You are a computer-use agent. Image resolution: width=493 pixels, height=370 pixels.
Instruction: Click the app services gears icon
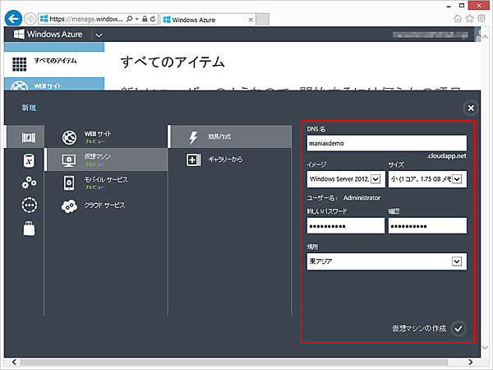point(29,183)
